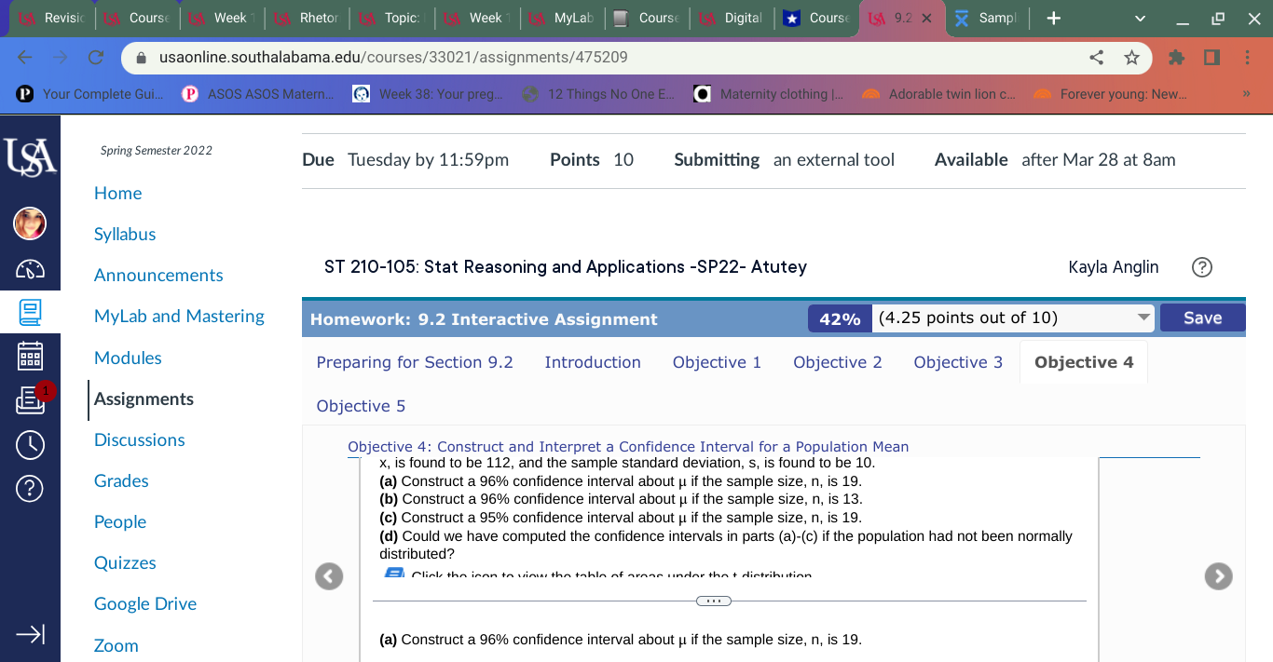Switch to the MyLab browser tab

pyautogui.click(x=562, y=18)
